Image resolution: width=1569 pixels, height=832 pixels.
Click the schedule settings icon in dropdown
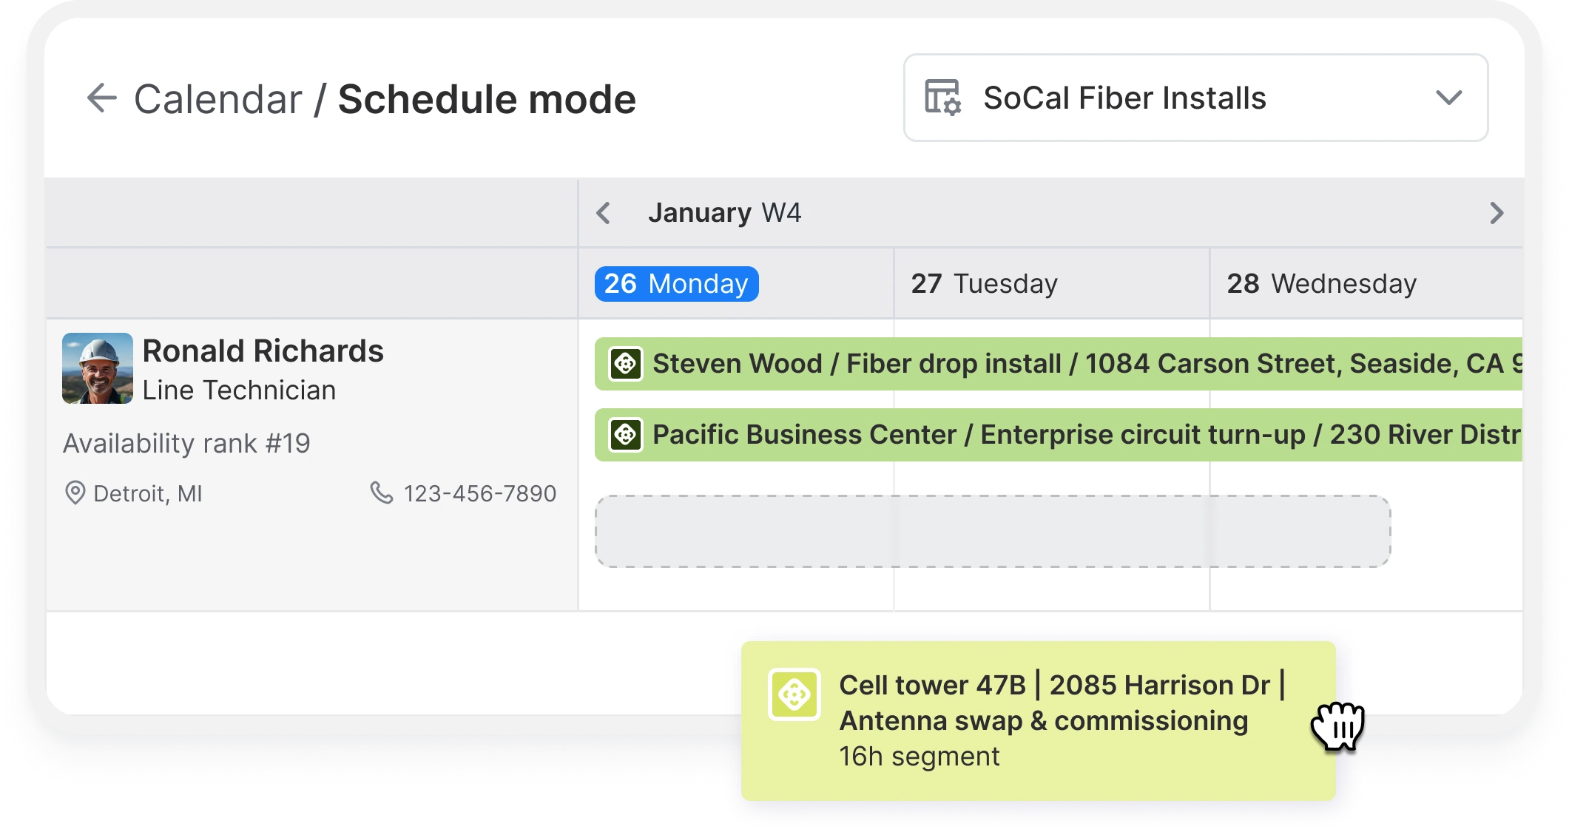(942, 98)
